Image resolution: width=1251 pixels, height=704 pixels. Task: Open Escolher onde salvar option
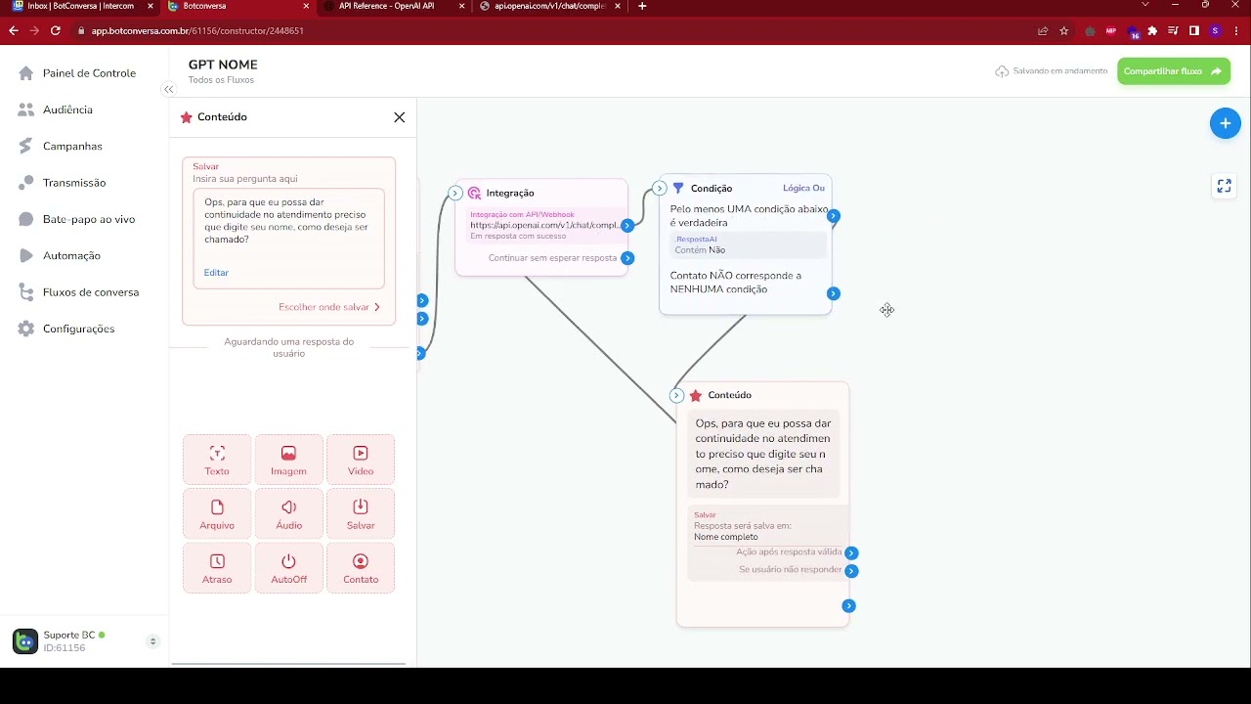pyautogui.click(x=328, y=307)
